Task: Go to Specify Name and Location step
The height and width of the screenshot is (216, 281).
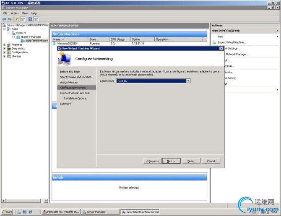Action: click(x=76, y=77)
